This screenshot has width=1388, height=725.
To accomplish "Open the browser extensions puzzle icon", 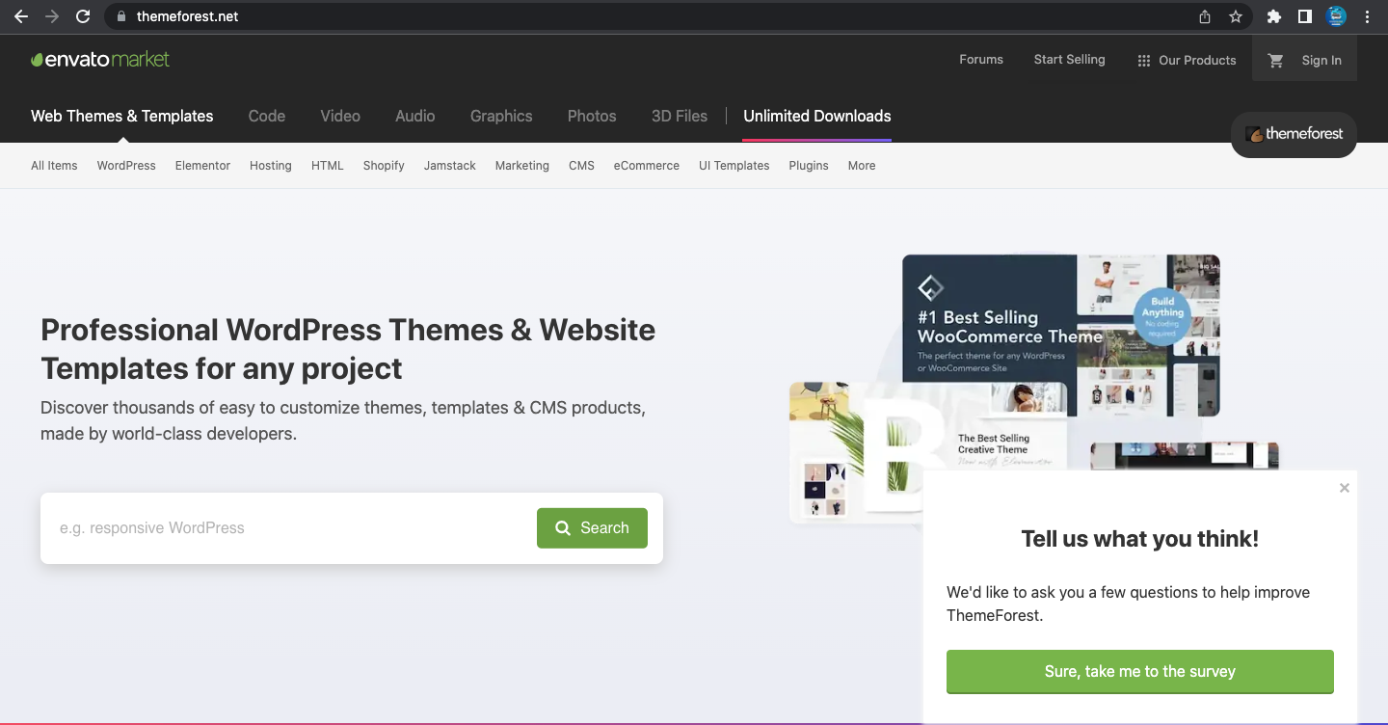I will pyautogui.click(x=1273, y=15).
